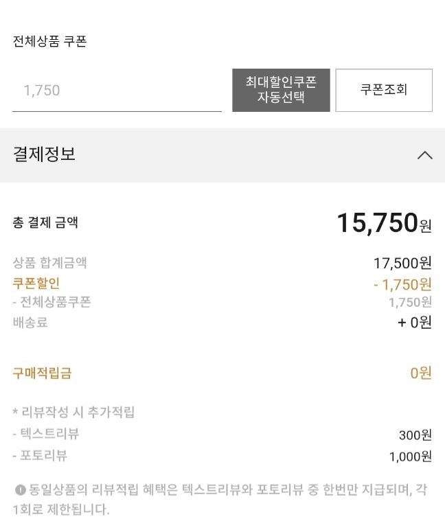Image resolution: width=445 pixels, height=530 pixels.
Task: Click the 구매적립금 reward points label
Action: 42,373
